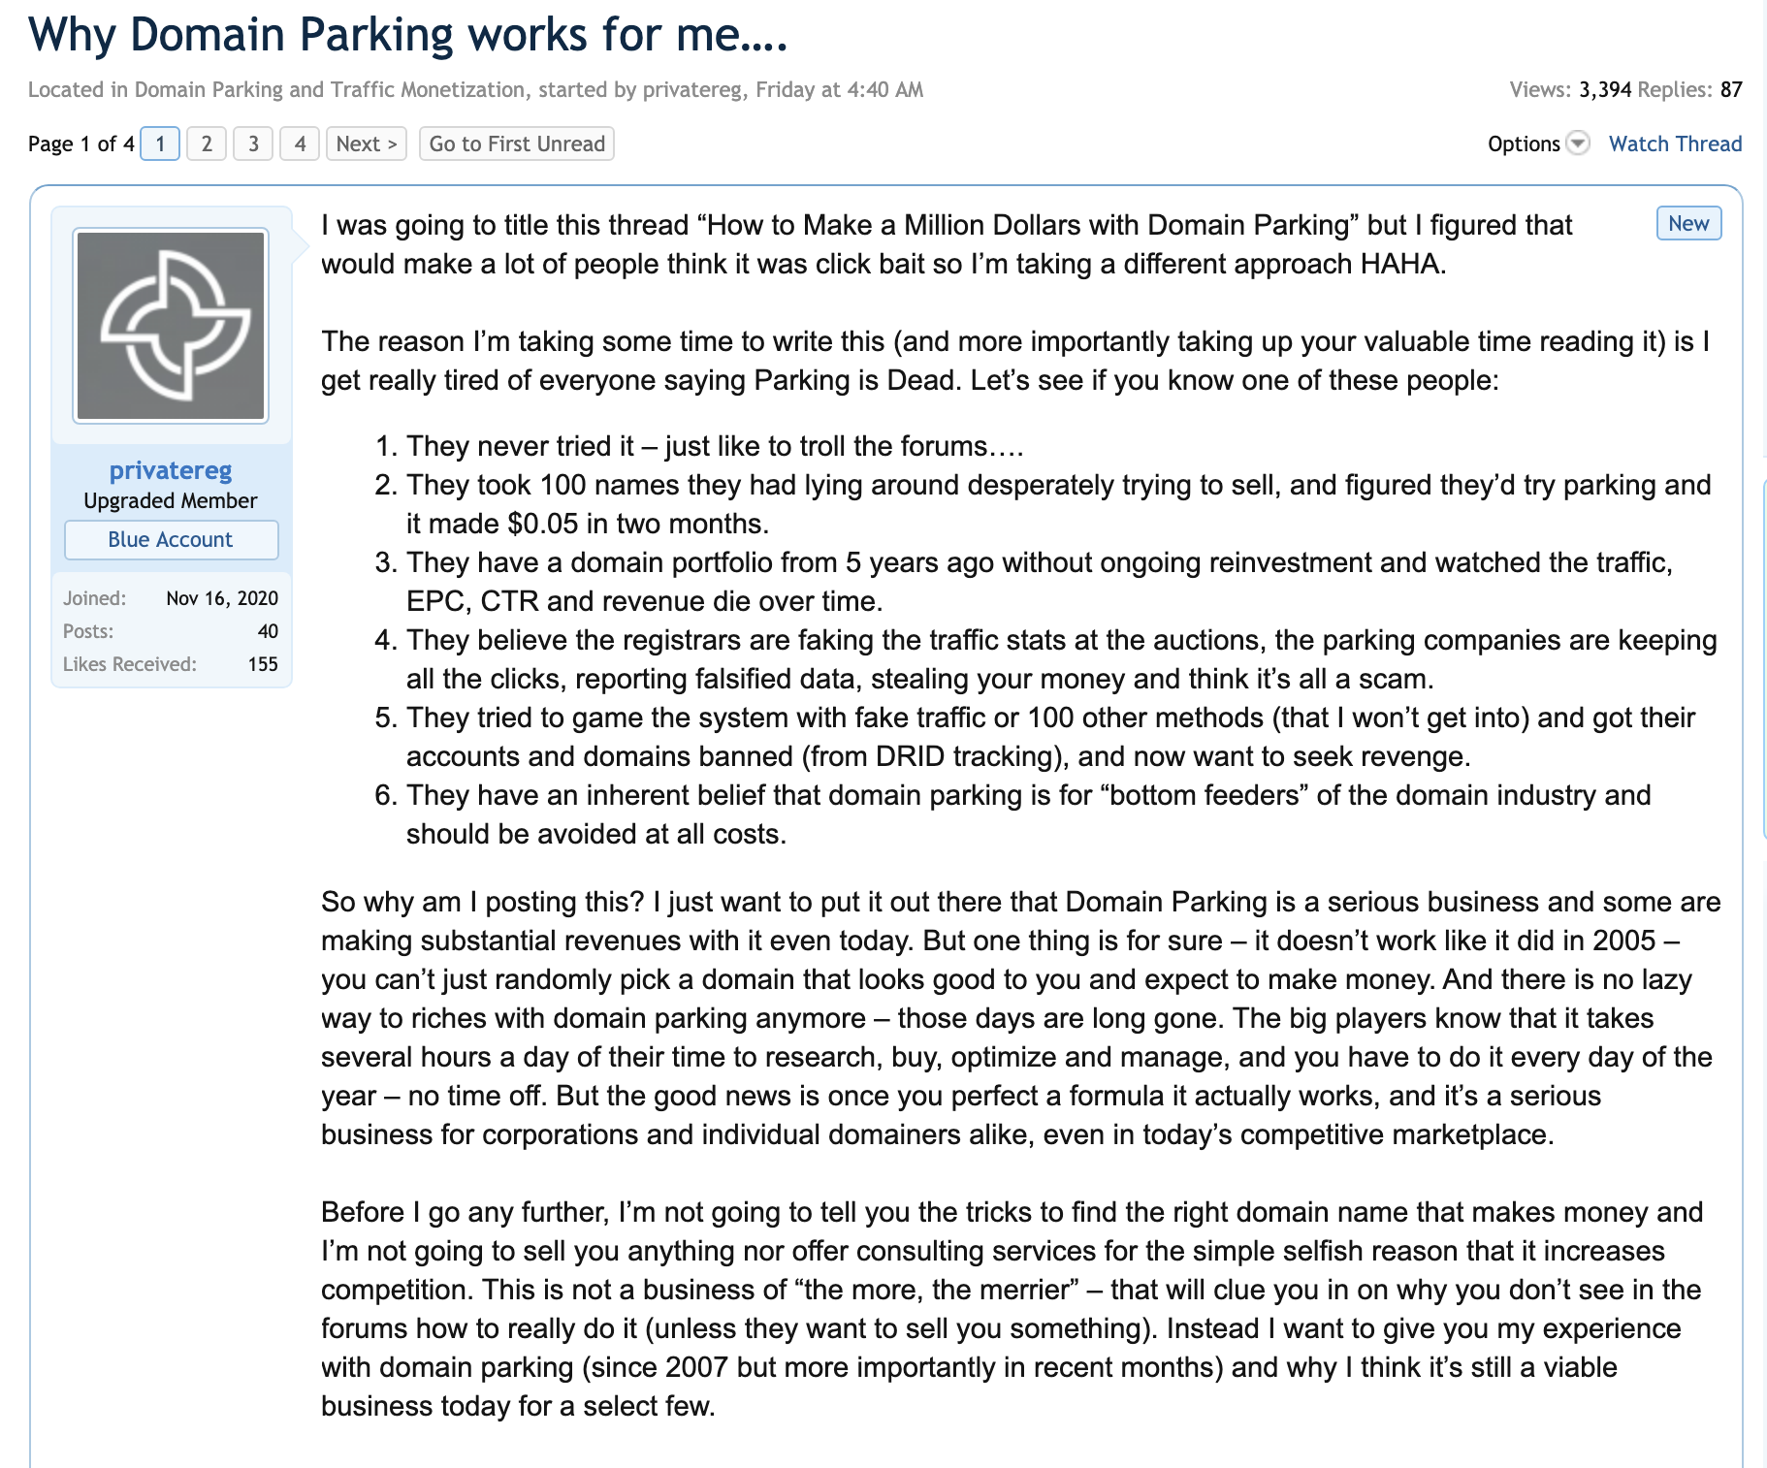The image size is (1767, 1468).
Task: Click the privatereg avatar image
Action: coord(171,326)
